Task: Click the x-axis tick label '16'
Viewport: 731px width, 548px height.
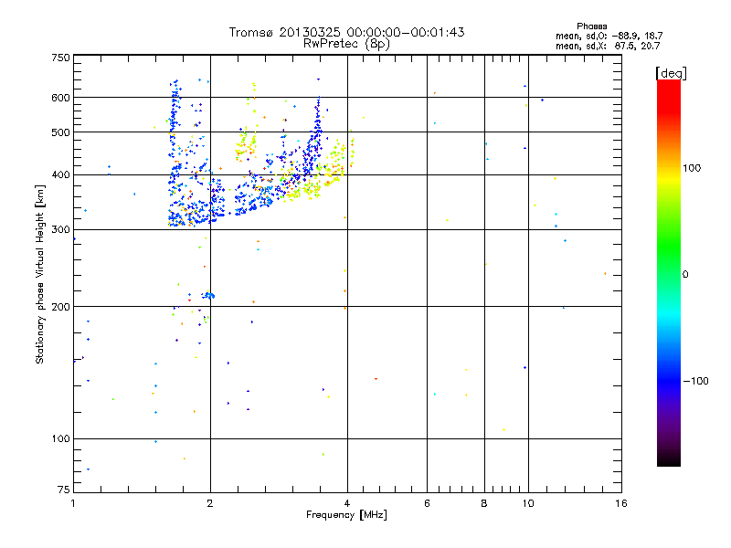Action: [621, 503]
